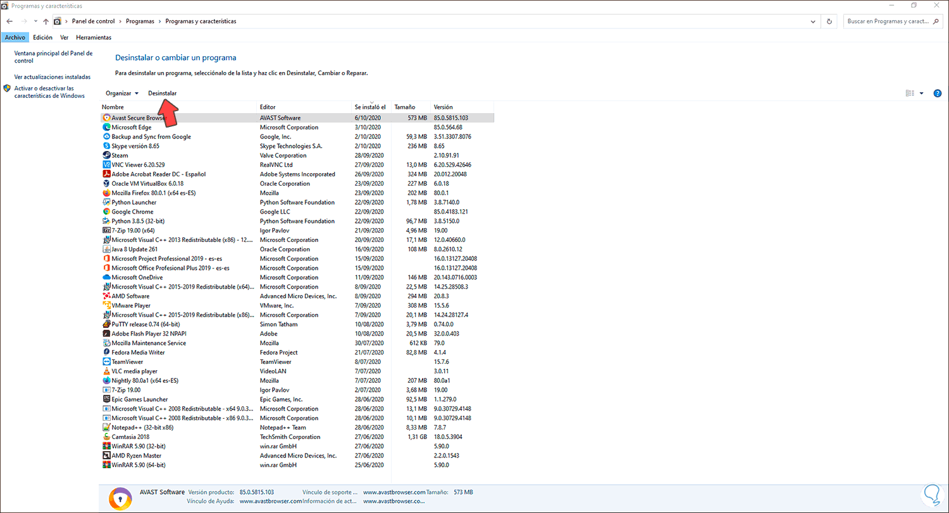The width and height of the screenshot is (949, 513).
Task: Click the Desinstalar button
Action: coord(163,93)
